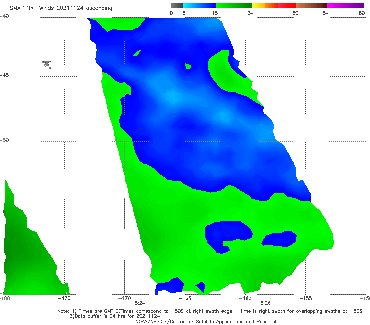Click the '34' color bar scale label
The height and width of the screenshot is (325, 370).
250,13
